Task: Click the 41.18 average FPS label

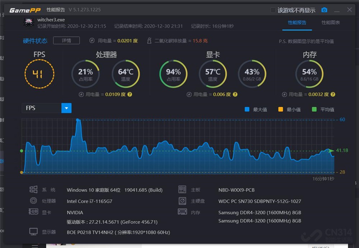Action: [x=342, y=151]
